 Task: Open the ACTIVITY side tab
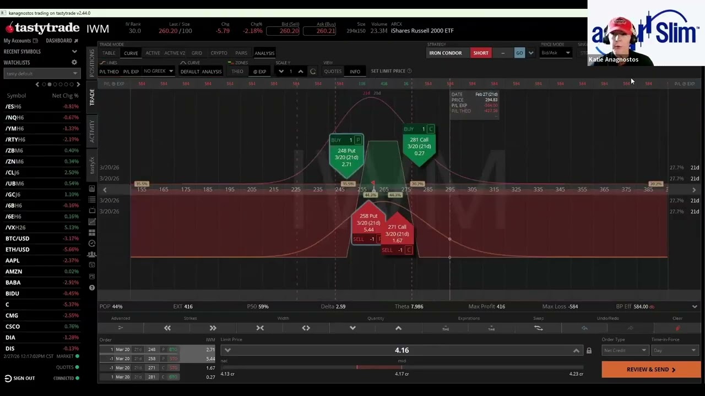click(92, 131)
